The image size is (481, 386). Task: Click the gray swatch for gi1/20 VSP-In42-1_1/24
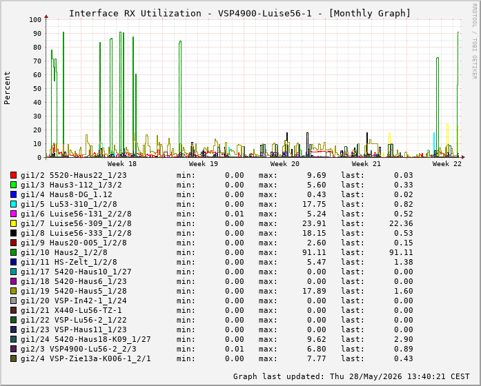pos(13,301)
